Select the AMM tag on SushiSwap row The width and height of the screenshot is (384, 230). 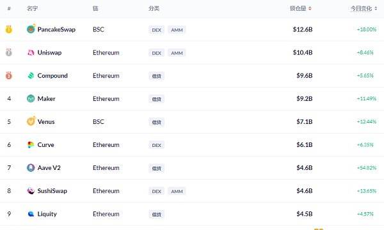[x=177, y=191]
